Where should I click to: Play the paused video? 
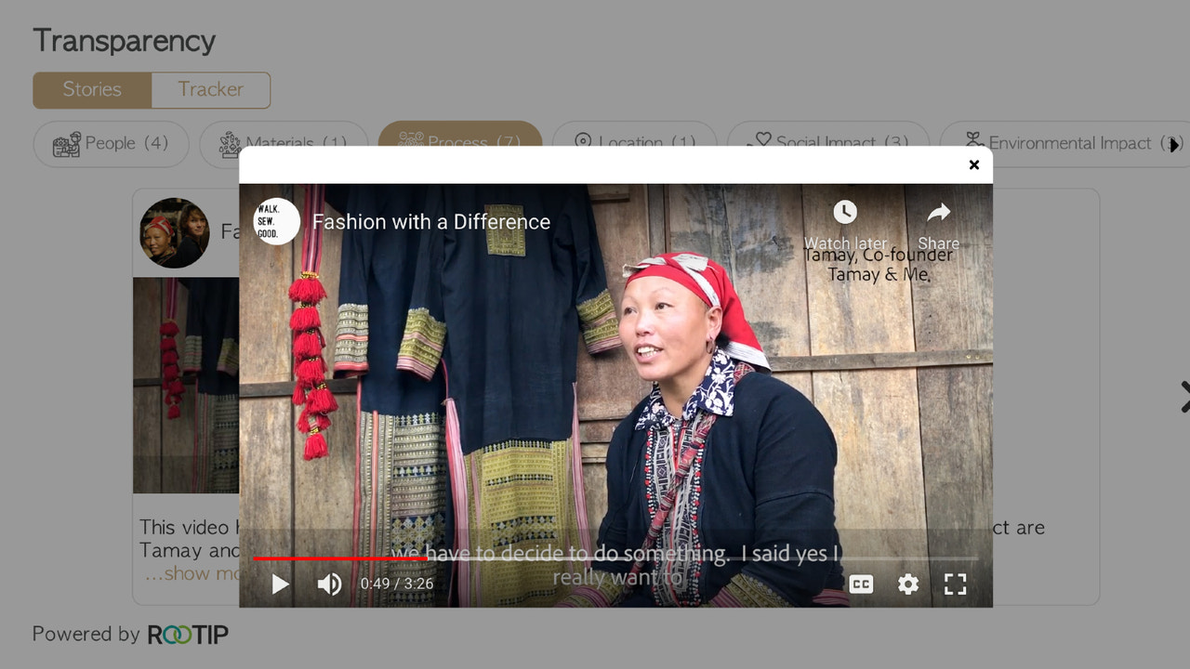click(x=279, y=584)
